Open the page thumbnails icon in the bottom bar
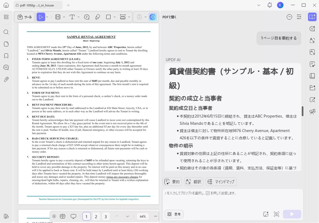The width and height of the screenshot is (319, 223). [x=63, y=216]
